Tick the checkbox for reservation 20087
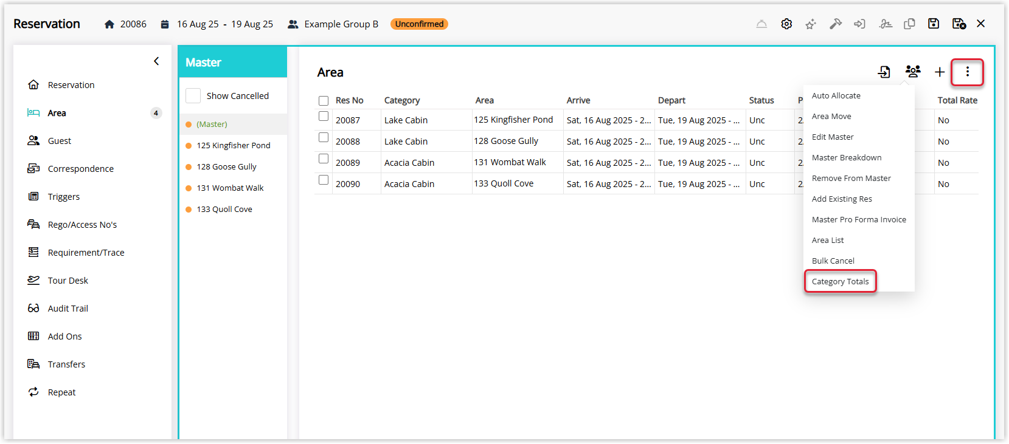The image size is (1009, 444). [324, 116]
